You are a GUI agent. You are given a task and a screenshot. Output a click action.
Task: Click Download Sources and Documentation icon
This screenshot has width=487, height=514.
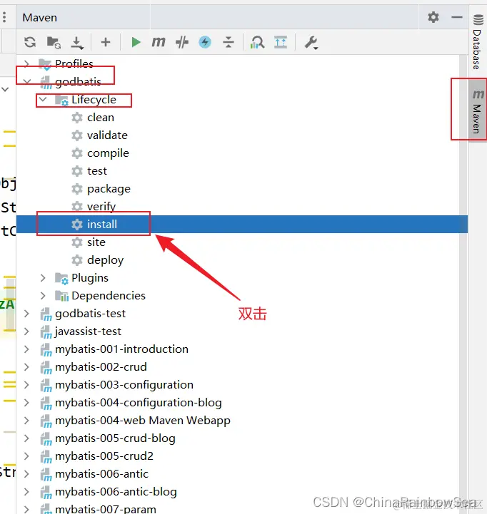tap(77, 43)
